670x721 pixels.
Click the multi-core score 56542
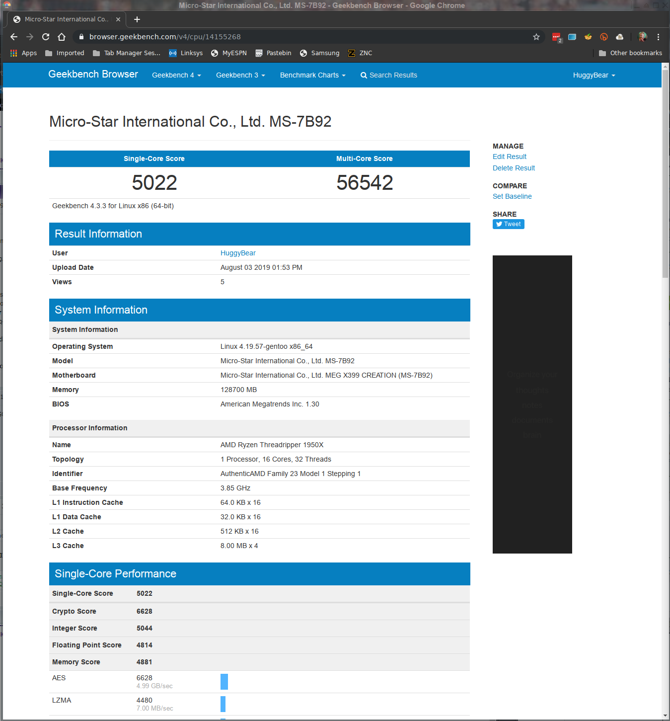pos(365,183)
